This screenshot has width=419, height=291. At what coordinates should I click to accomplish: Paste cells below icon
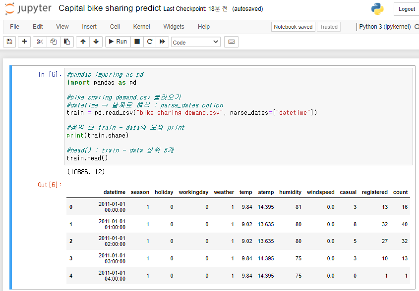(x=67, y=42)
